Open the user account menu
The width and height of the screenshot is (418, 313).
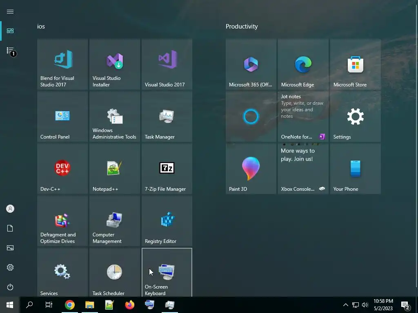pos(10,209)
